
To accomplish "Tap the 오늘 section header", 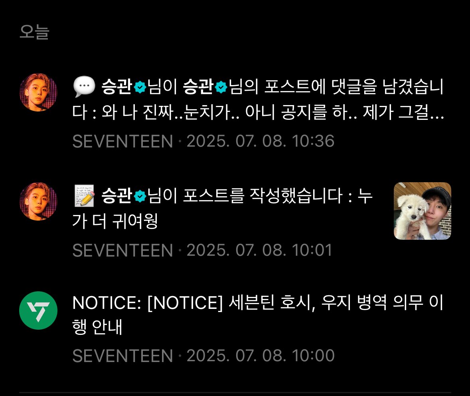I will pyautogui.click(x=34, y=32).
